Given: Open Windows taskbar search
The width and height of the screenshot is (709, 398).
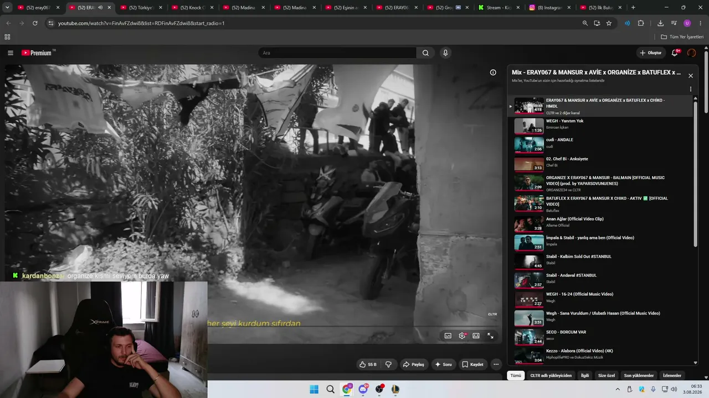Looking at the screenshot, I should pos(330,389).
